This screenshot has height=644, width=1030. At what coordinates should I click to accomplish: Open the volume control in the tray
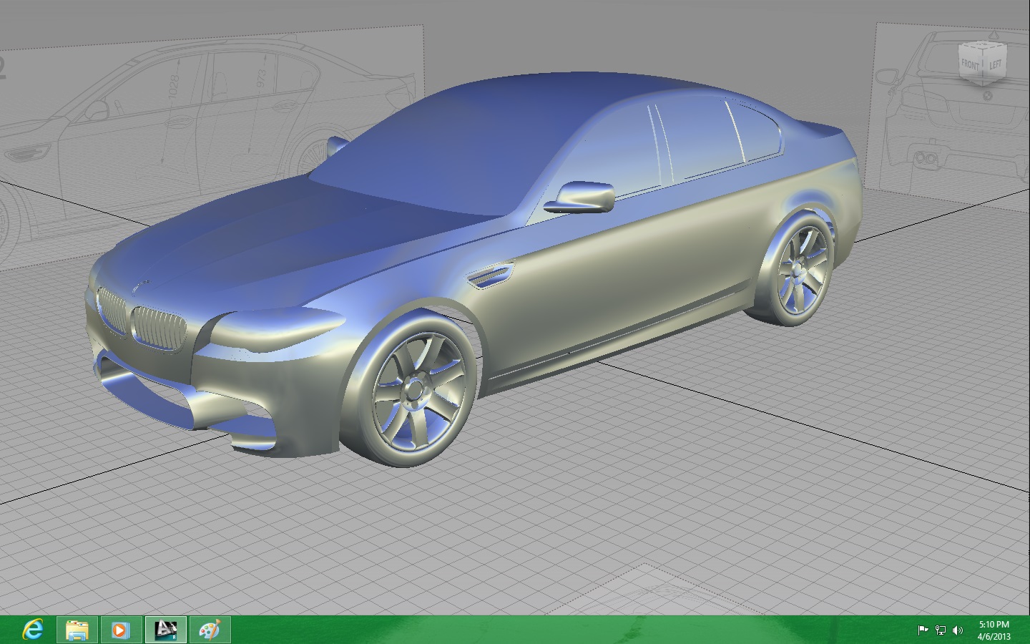(x=957, y=630)
